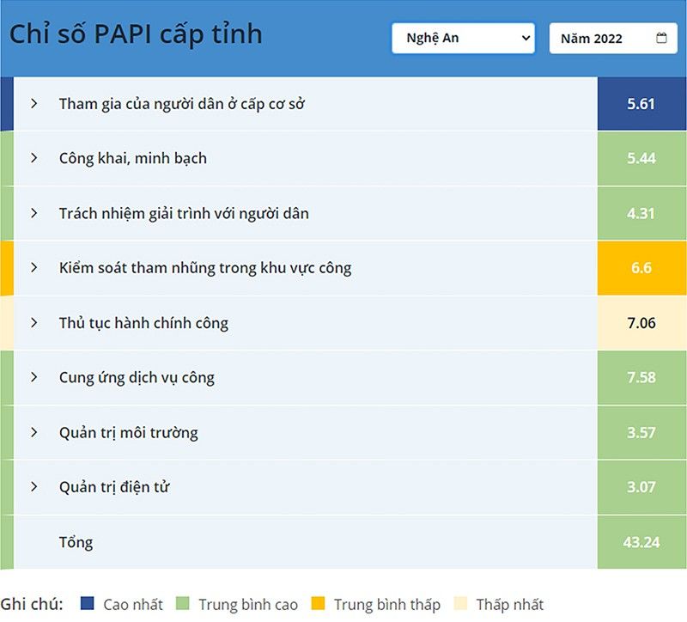Click the yellow score cell showing 6.6

[641, 267]
